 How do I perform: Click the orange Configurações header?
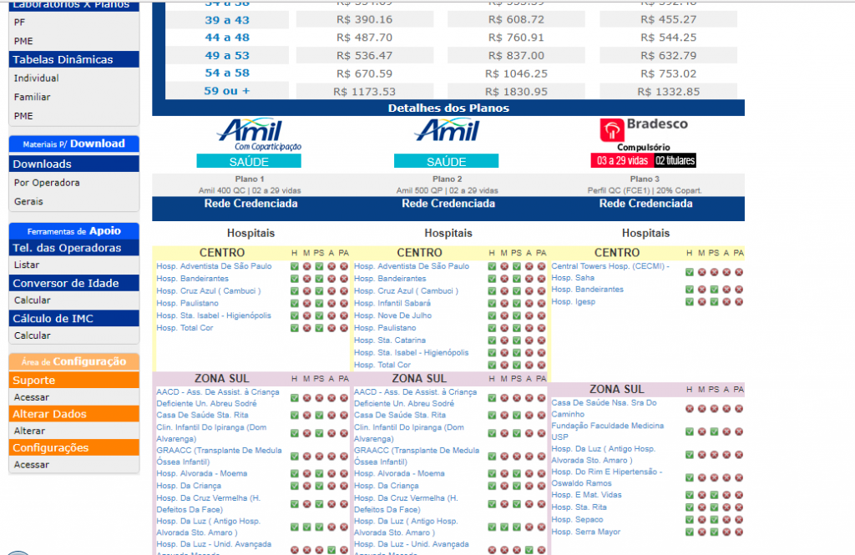pos(74,447)
